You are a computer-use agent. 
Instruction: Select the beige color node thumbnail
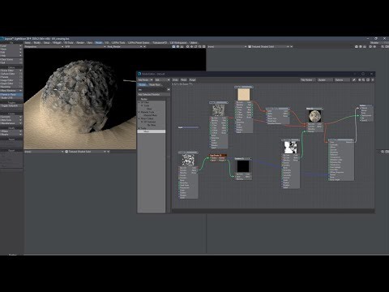[x=244, y=94]
